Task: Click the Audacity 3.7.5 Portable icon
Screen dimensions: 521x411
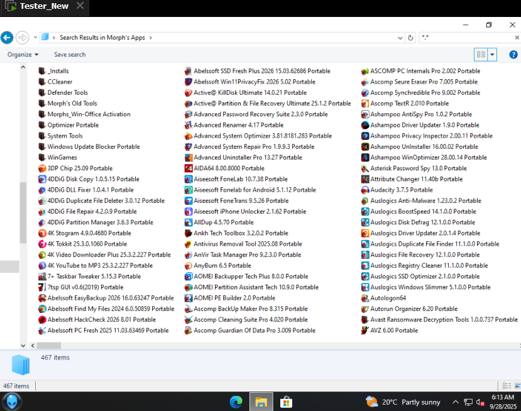Action: click(365, 190)
